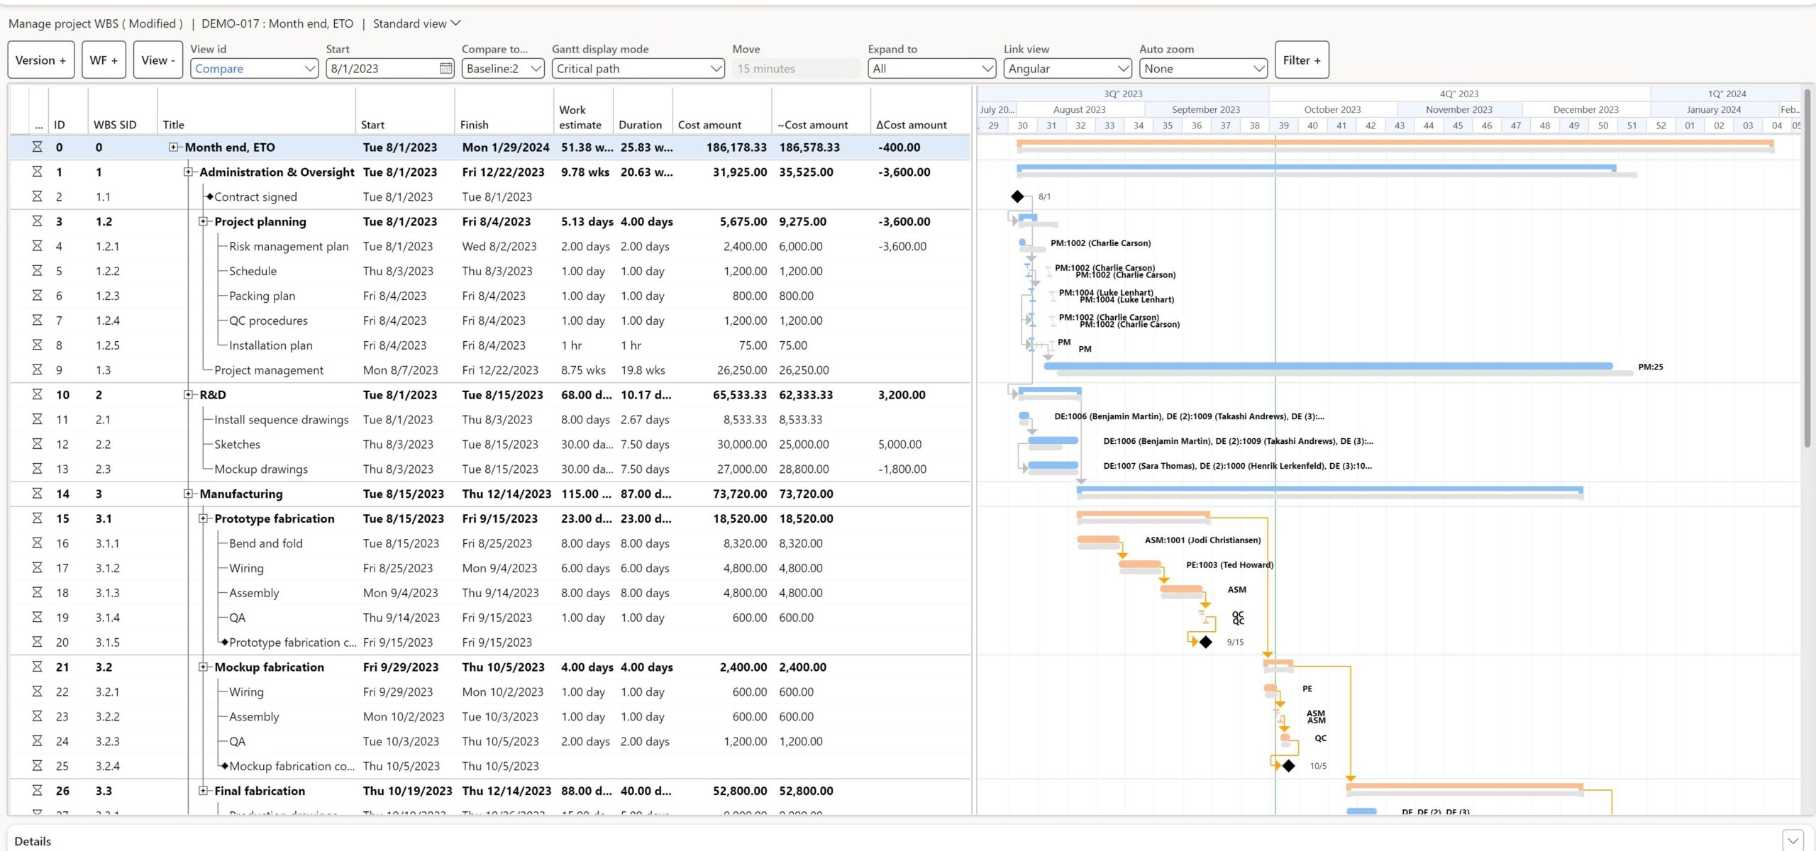Open the calendar picker in Start field

point(445,68)
